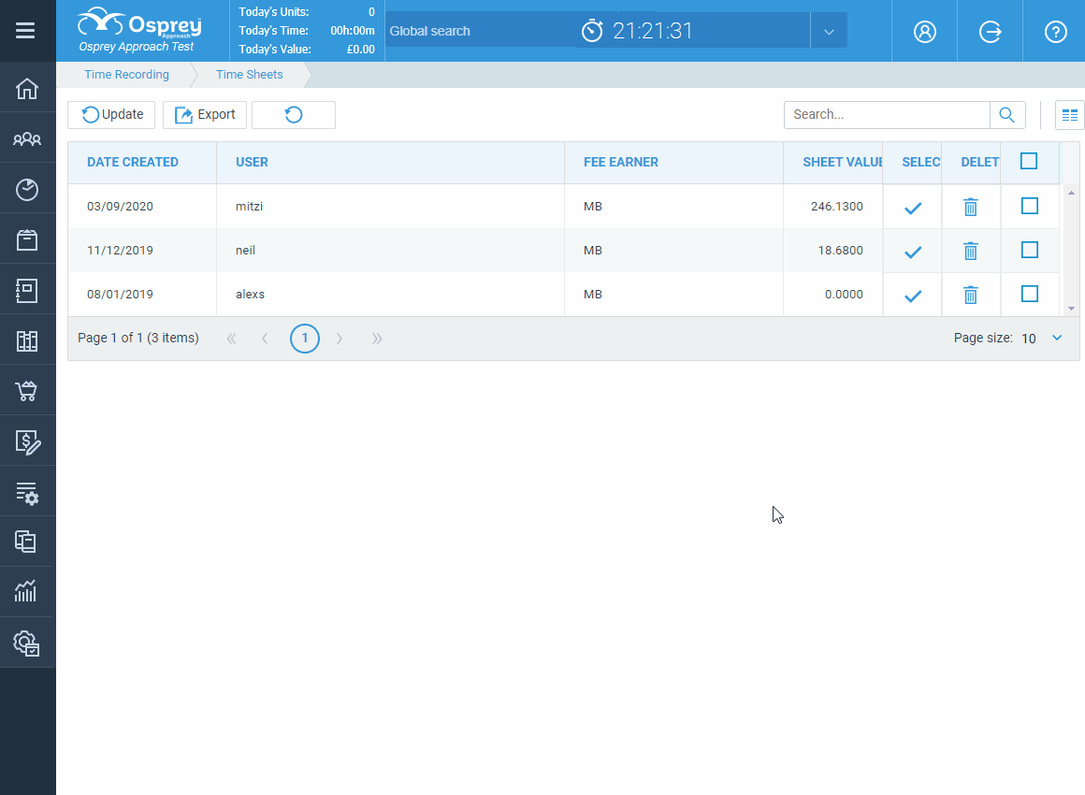Open the Clients people icon
1085x795 pixels.
[27, 139]
